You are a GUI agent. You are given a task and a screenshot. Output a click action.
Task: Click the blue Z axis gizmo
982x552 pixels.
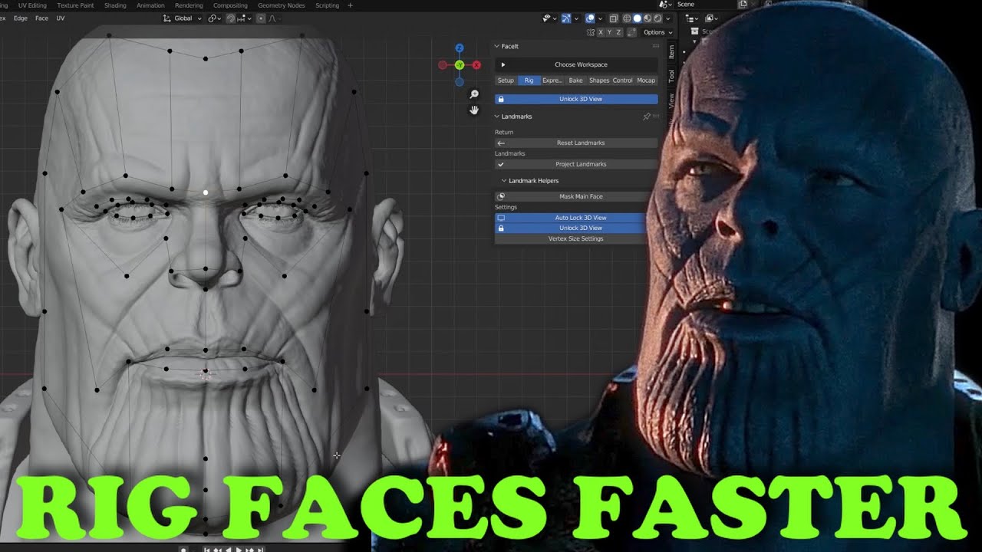(459, 48)
